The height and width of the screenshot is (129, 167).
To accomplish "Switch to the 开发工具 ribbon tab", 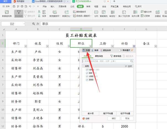I will coord(114,7).
